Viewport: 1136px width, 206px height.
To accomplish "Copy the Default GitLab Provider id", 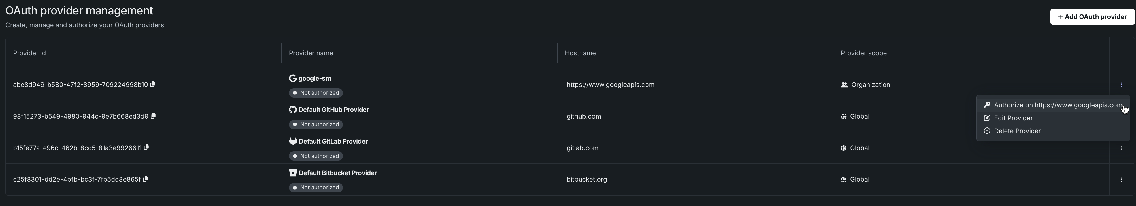I will [x=146, y=148].
